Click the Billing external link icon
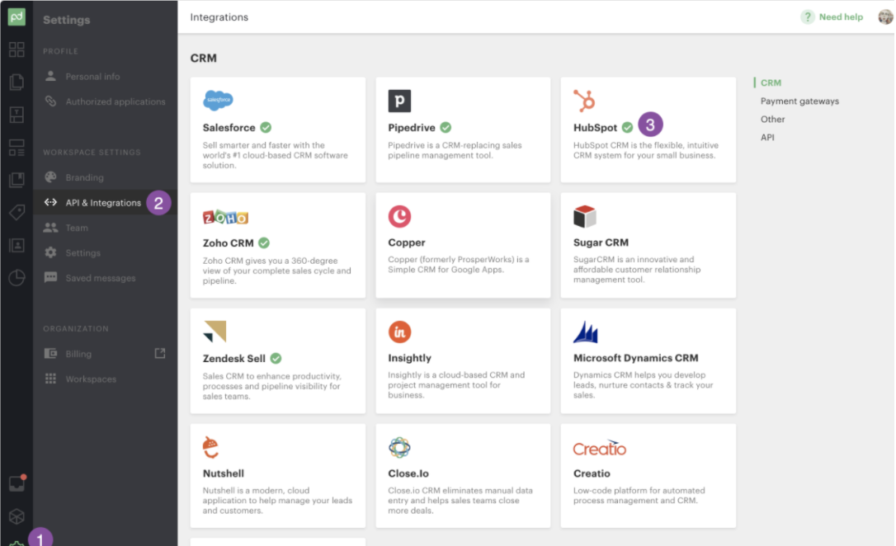 coord(160,354)
